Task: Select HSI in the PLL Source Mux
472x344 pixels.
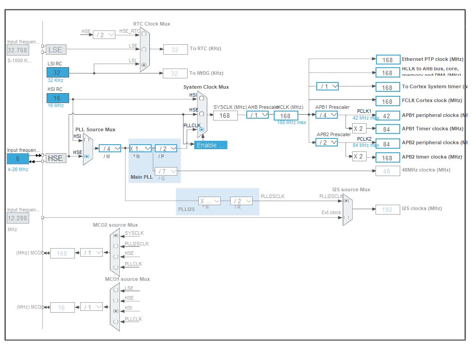Action: point(87,140)
